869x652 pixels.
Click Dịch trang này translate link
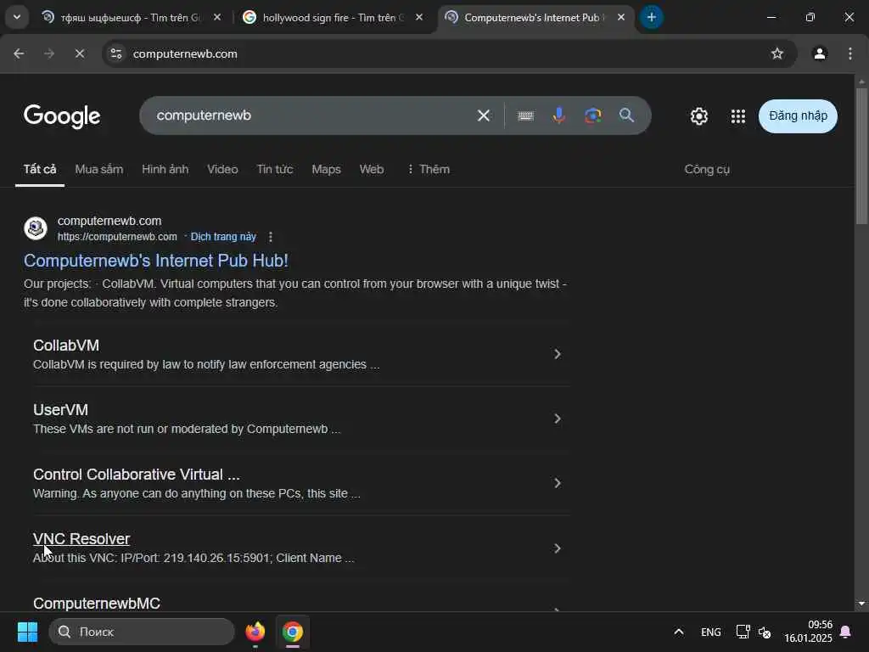pos(223,237)
